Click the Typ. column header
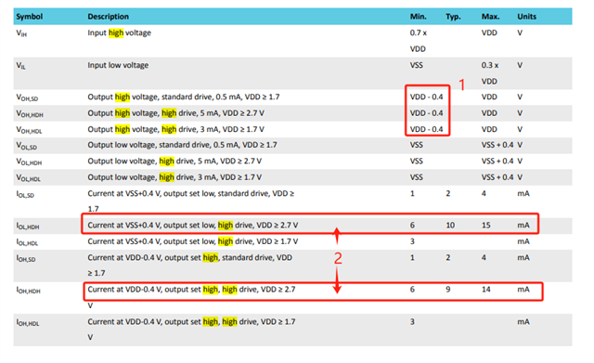The width and height of the screenshot is (594, 363). pyautogui.click(x=453, y=17)
